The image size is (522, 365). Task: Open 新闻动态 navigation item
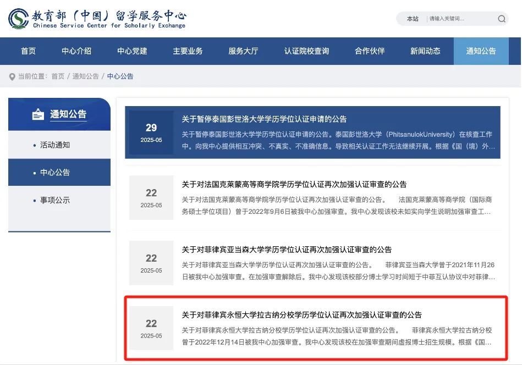pos(425,51)
